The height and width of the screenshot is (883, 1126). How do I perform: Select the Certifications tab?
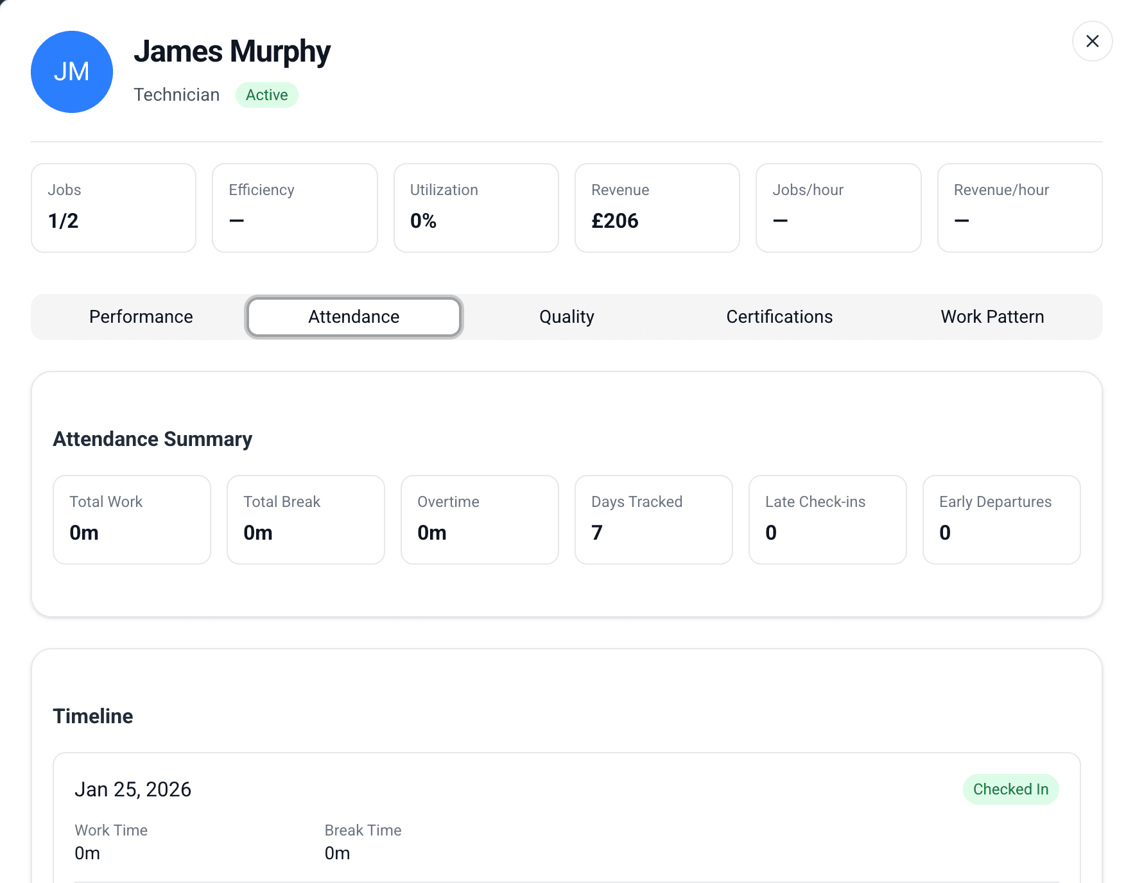(x=779, y=316)
